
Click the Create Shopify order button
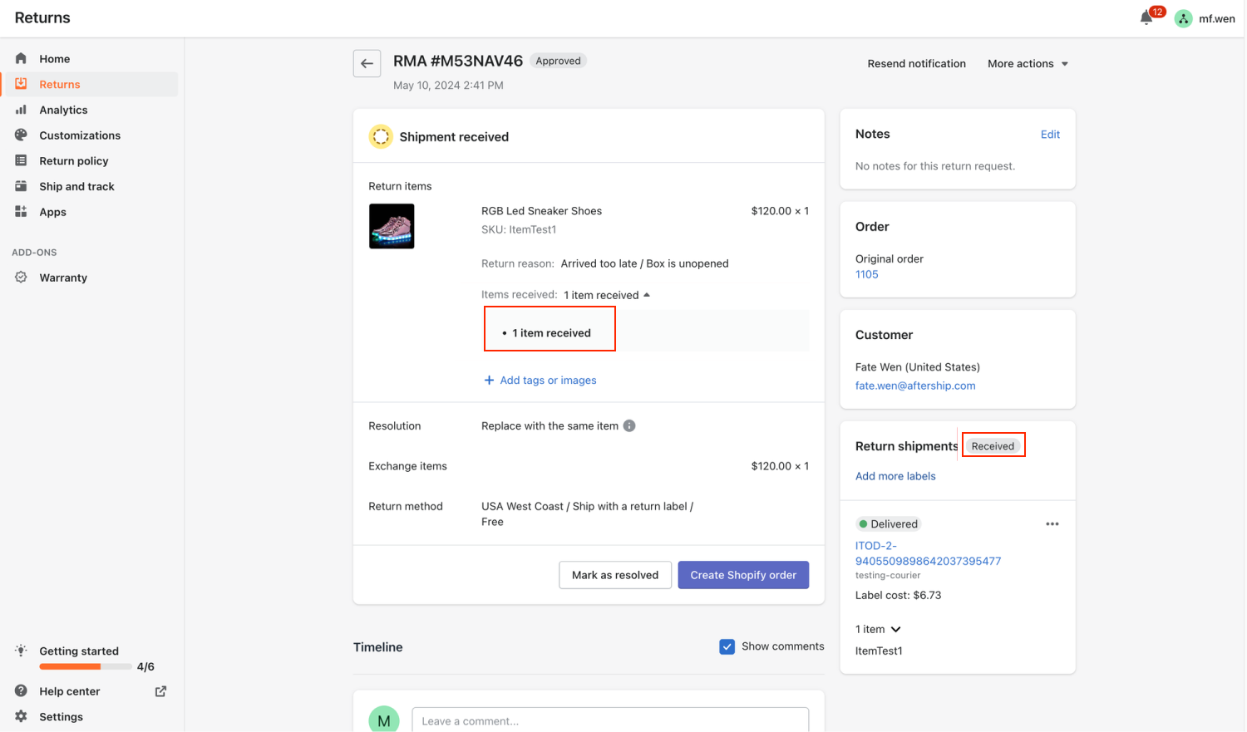point(742,575)
